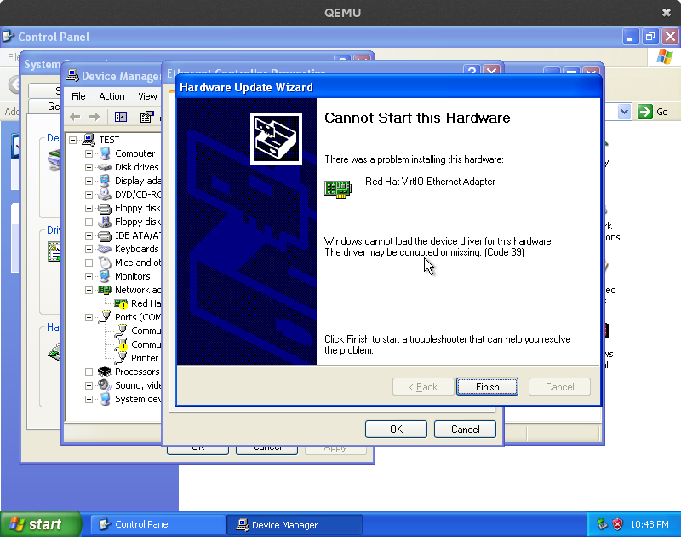
Task: Expand the Disk drives tree branch
Action: coord(91,166)
